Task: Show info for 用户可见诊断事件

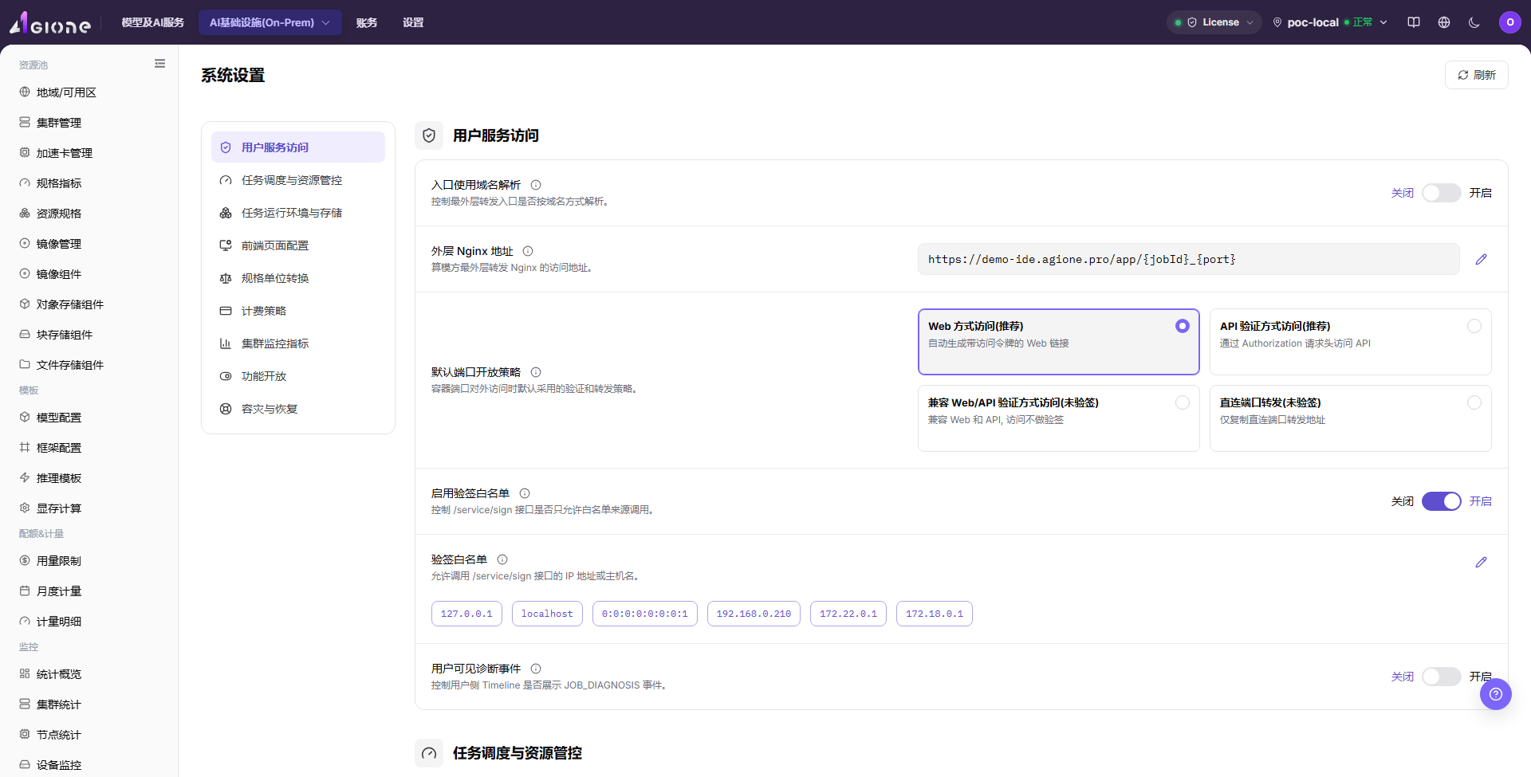Action: tap(536, 669)
